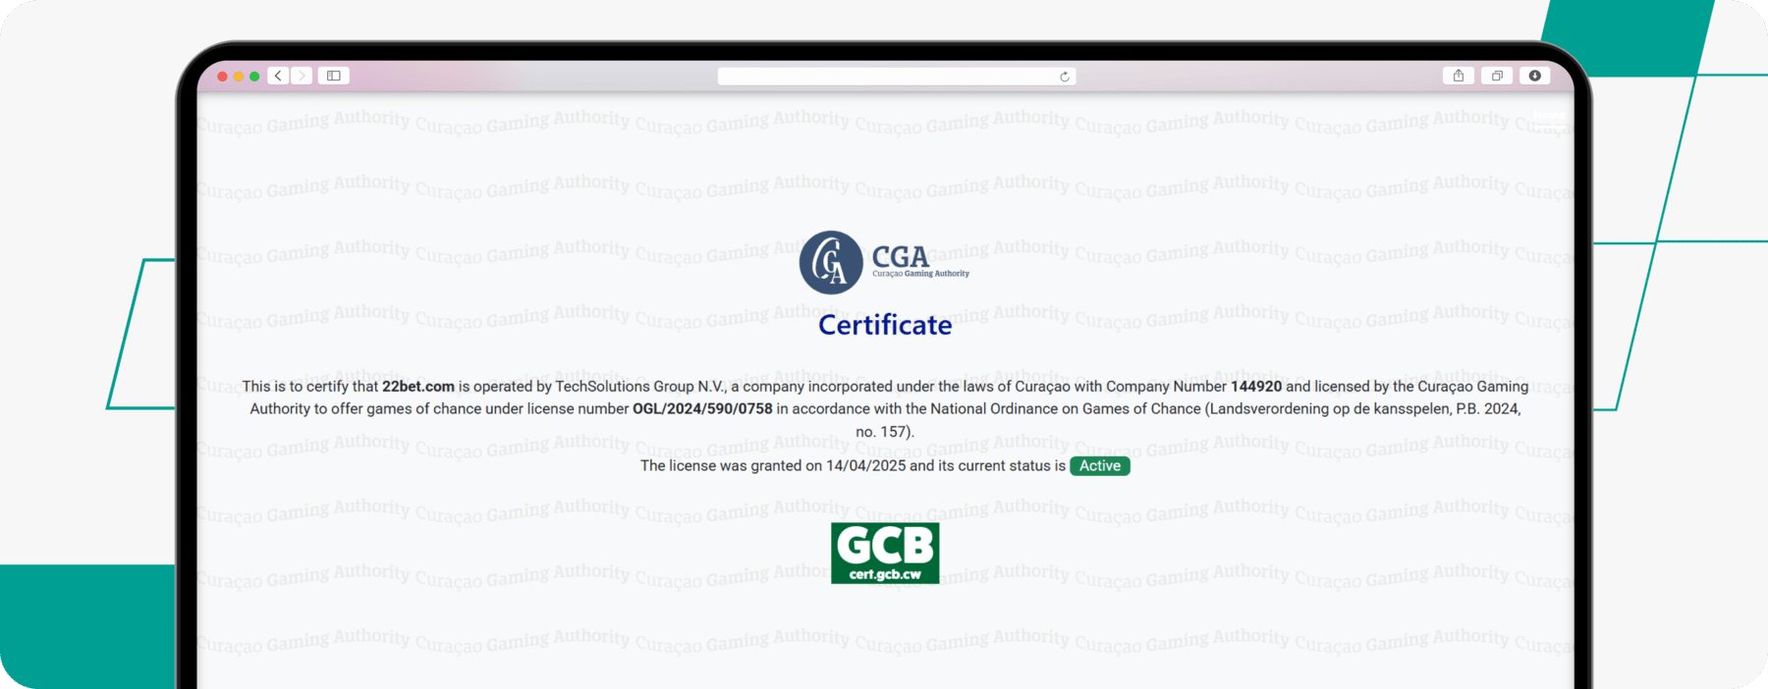Open the downloads icon in toolbar
Viewport: 1768px width, 689px height.
(x=1535, y=76)
